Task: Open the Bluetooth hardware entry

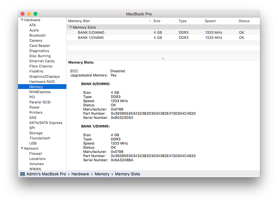Action: (37, 35)
